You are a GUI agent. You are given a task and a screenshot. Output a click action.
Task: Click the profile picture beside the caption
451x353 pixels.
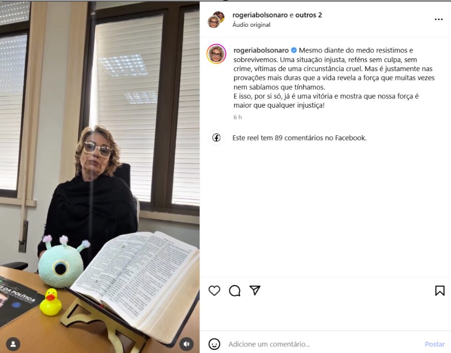[x=216, y=54]
